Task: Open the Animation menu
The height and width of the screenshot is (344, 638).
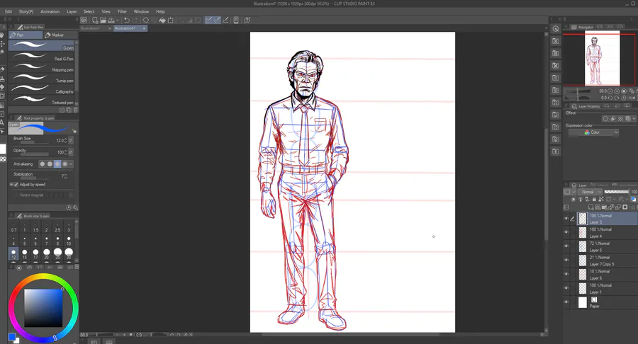Action: (x=50, y=11)
